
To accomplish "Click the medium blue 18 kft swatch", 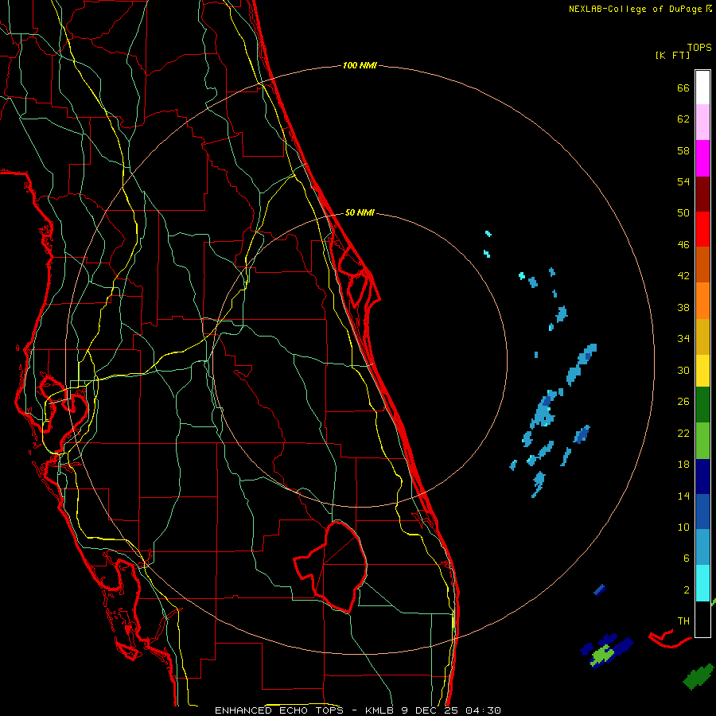I will point(702,512).
